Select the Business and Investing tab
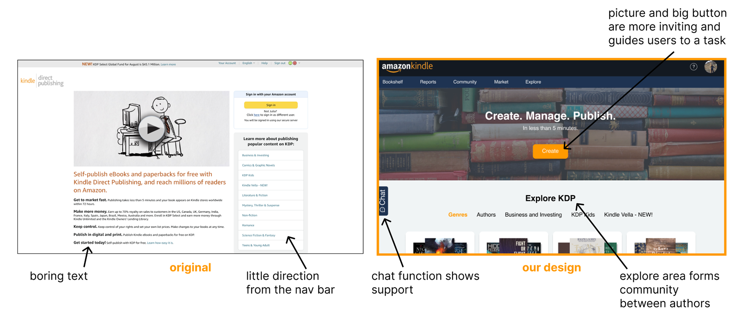The width and height of the screenshot is (741, 317). 533,215
